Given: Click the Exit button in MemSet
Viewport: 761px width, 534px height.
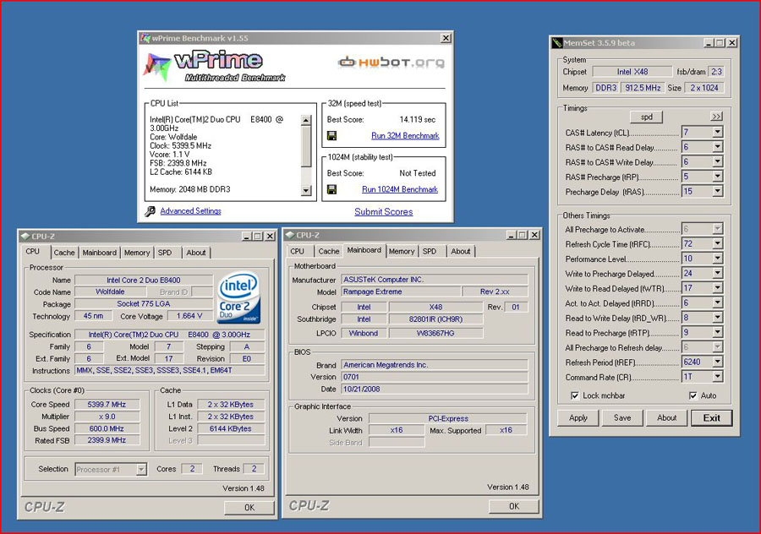Looking at the screenshot, I should pos(711,418).
